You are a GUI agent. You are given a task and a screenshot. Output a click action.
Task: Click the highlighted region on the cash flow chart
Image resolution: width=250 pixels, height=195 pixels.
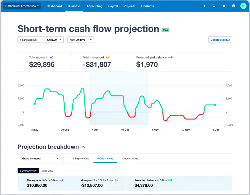point(118,99)
